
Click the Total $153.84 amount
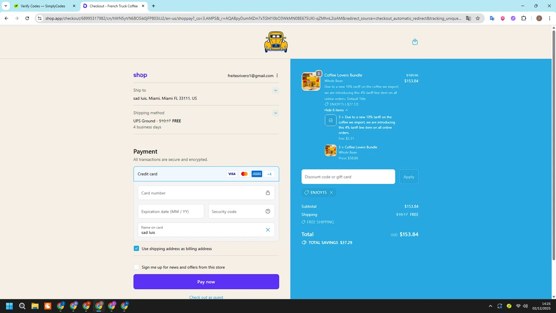pos(409,234)
